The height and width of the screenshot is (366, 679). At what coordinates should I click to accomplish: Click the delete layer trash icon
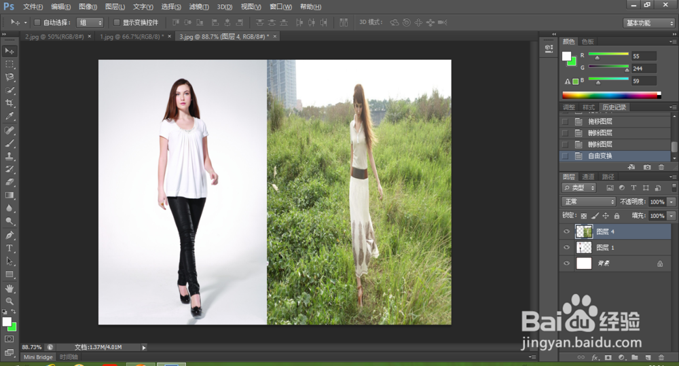pyautogui.click(x=661, y=357)
